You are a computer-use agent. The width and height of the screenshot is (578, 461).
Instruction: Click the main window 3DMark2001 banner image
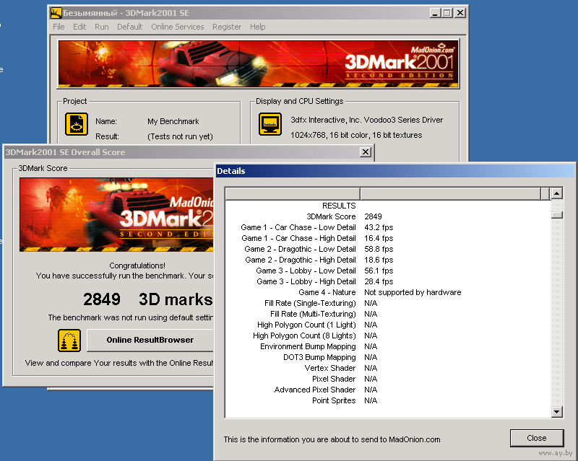pos(259,64)
